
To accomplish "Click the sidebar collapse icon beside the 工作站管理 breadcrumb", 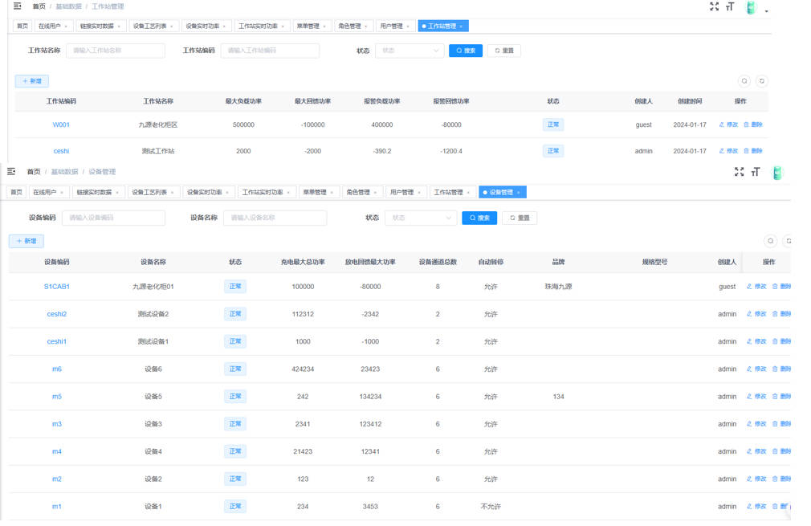I will coord(18,6).
